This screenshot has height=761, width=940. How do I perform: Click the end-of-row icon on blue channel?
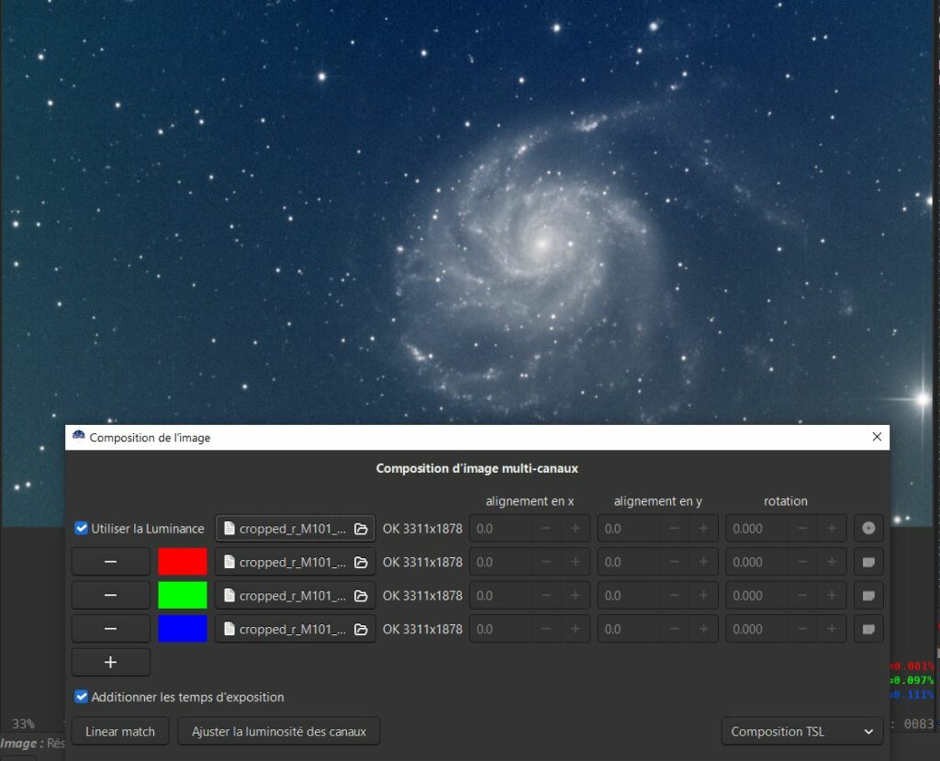point(868,629)
